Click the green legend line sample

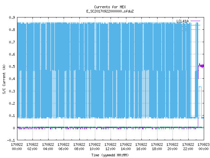tap(196, 25)
